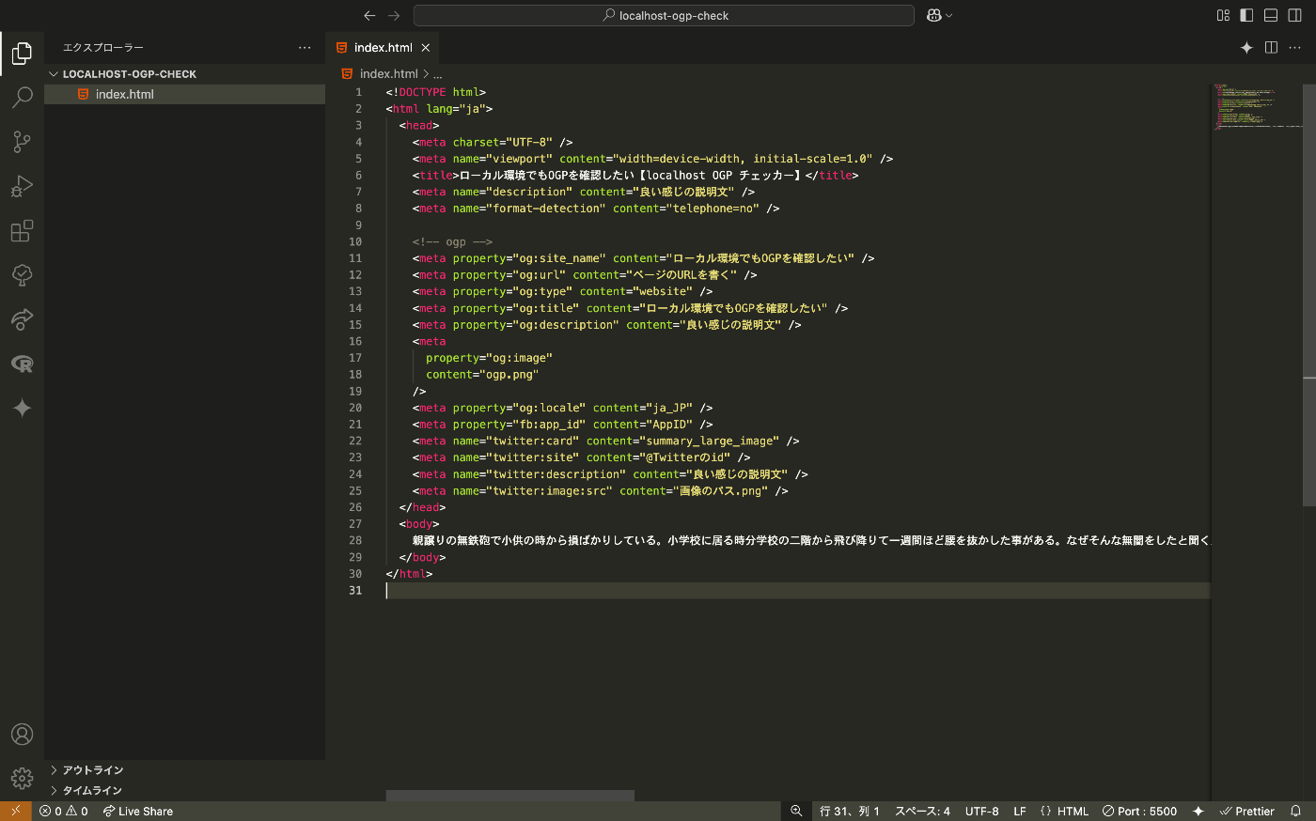1316x821 pixels.
Task: Click the content="ogp.png" attribute line
Action: point(482,375)
